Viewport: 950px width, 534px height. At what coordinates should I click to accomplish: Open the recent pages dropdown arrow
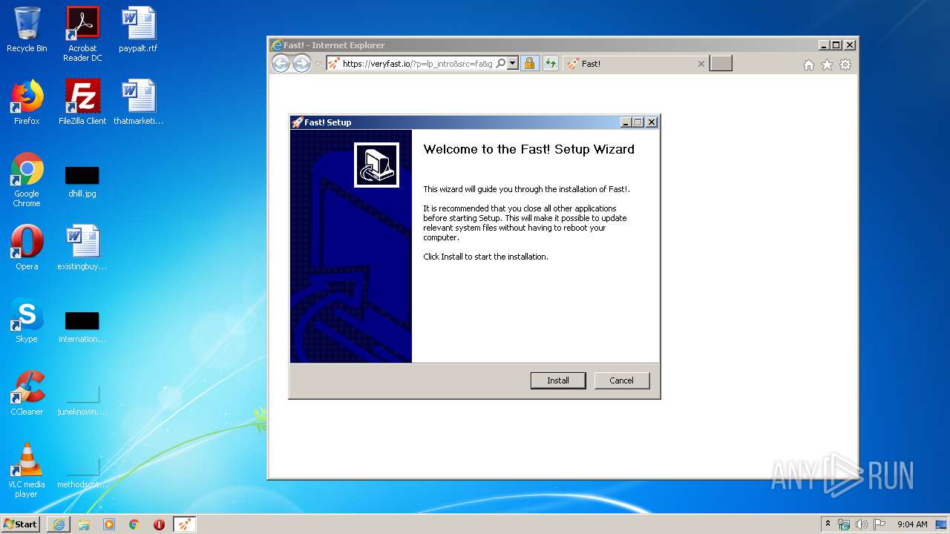(318, 64)
